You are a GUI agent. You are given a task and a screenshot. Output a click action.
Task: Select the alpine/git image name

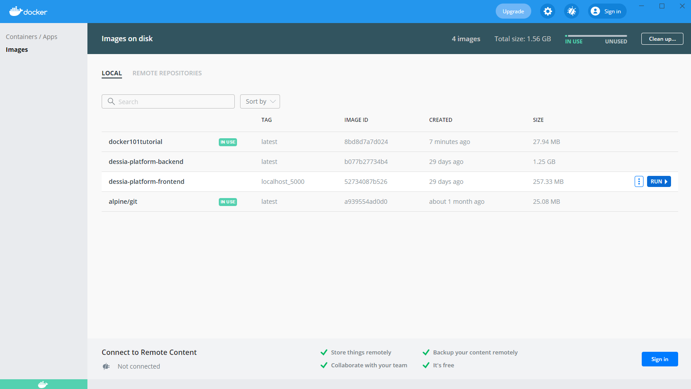[x=123, y=202]
